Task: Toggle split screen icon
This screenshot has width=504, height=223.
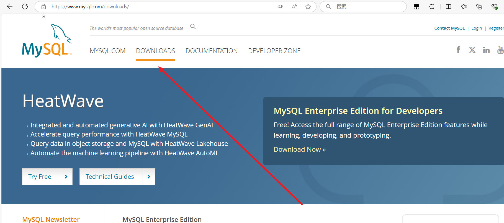Action: [x=448, y=7]
